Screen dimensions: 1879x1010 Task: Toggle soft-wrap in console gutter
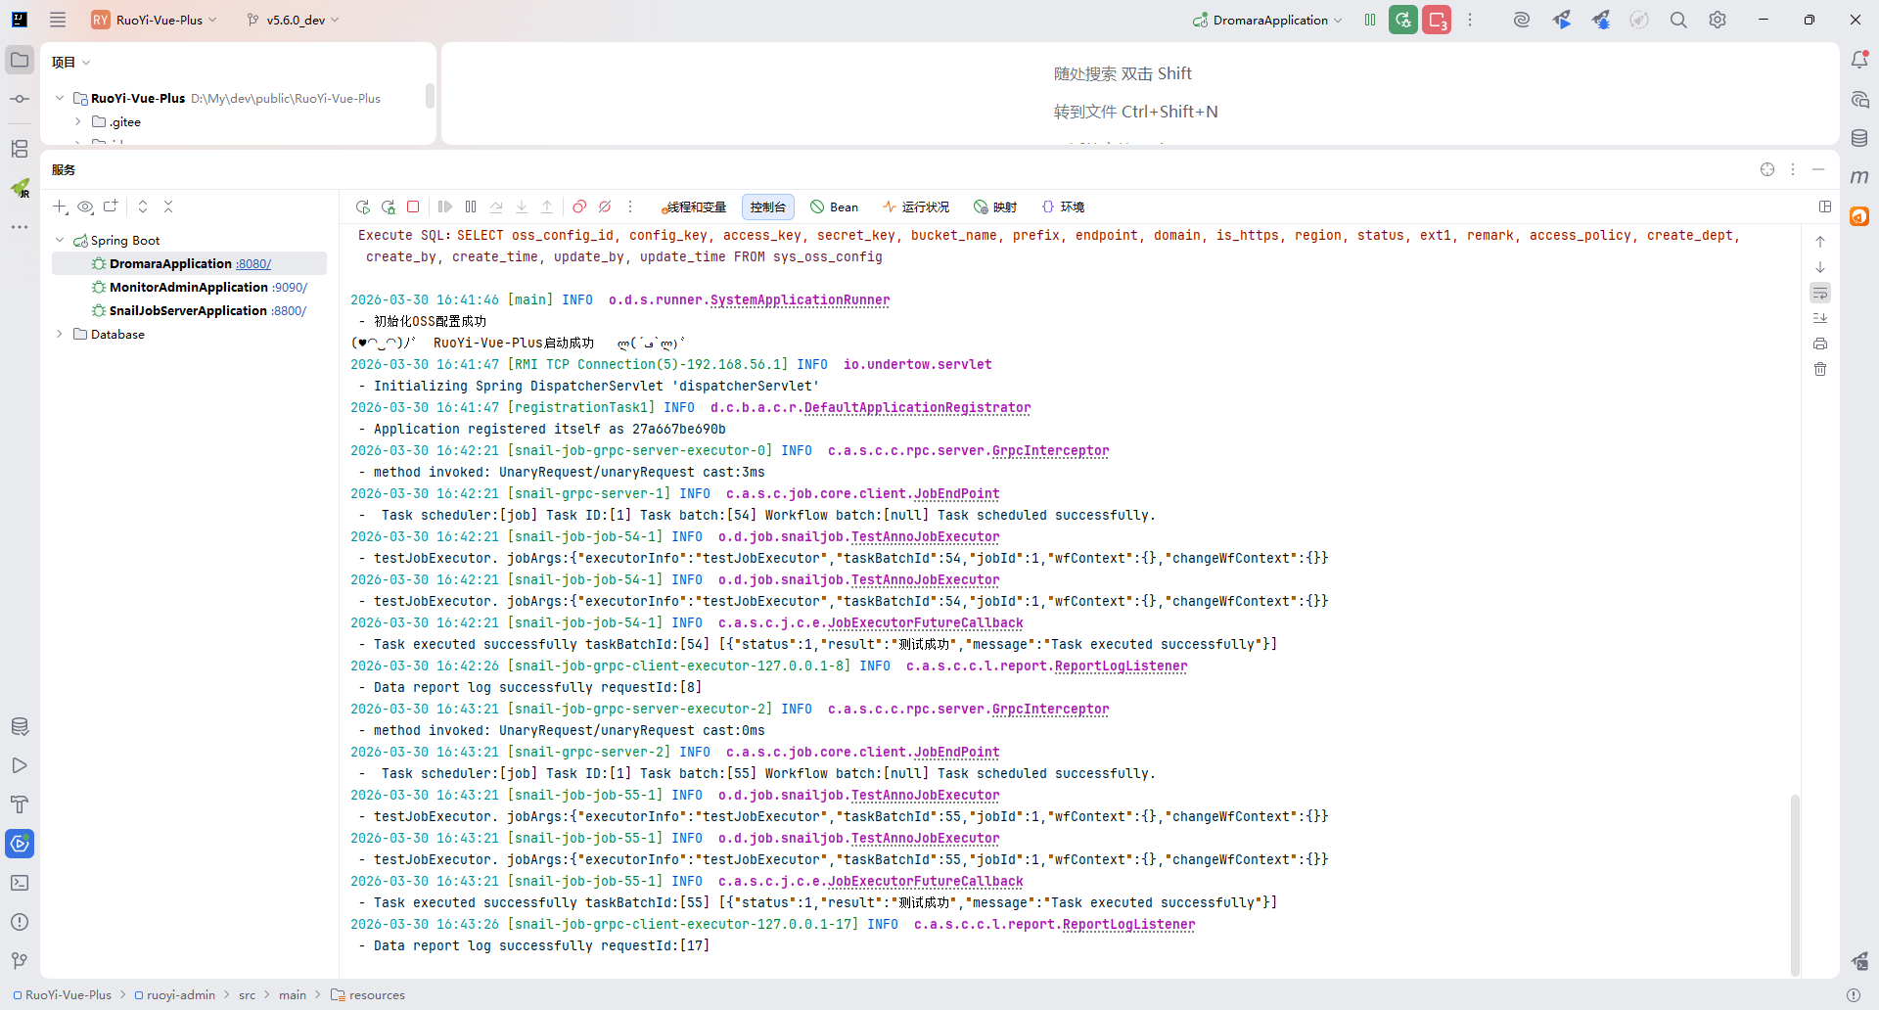(x=1820, y=293)
